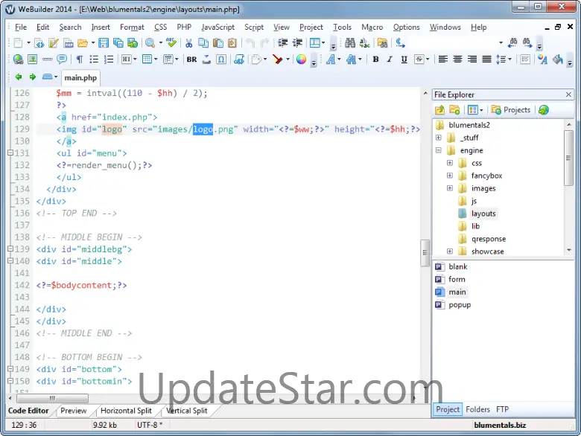The height and width of the screenshot is (436, 581).
Task: Switch to Horizontal Split tab
Action: pyautogui.click(x=126, y=411)
